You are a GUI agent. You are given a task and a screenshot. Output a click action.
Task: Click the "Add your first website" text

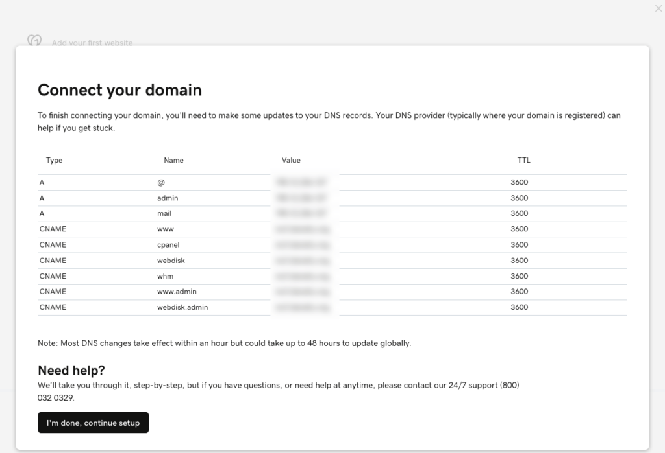(x=92, y=43)
